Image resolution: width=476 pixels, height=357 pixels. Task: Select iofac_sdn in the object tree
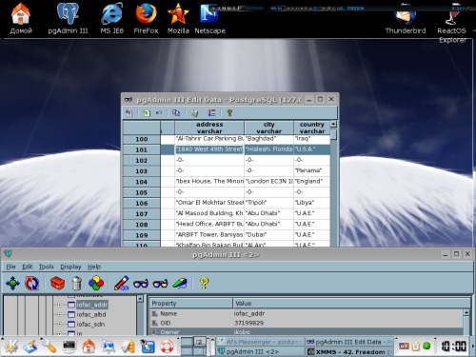[x=90, y=325]
